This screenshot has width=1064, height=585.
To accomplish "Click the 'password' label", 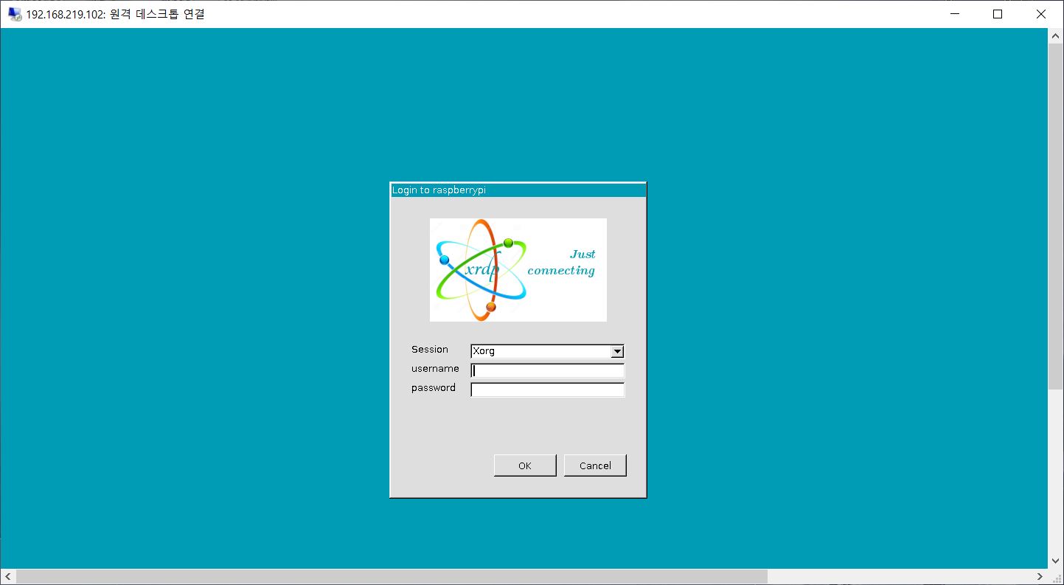I will [434, 388].
